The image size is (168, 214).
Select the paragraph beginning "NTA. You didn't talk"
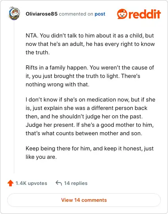pos(90,44)
